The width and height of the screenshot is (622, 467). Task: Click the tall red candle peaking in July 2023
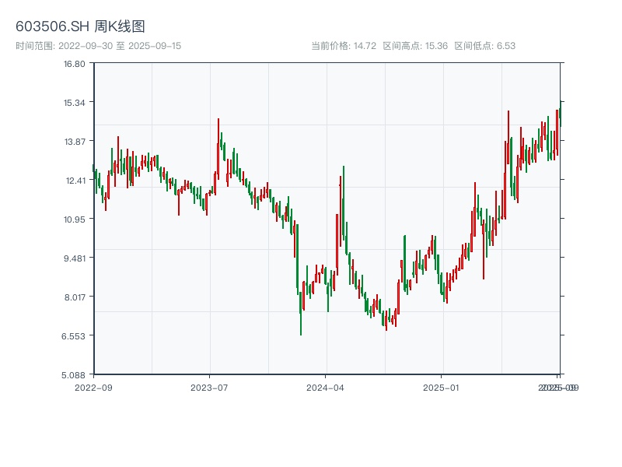coord(218,149)
